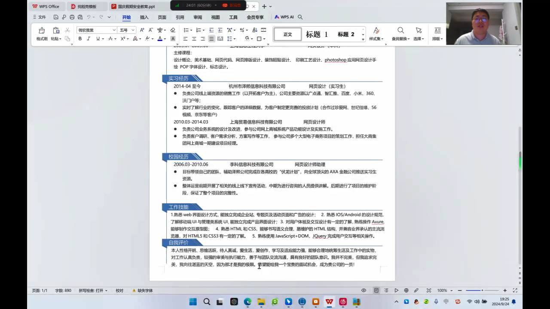
Task: Toggle bold formatting
Action: pos(80,39)
